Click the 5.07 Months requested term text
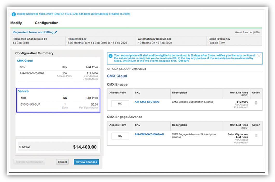The width and height of the screenshot is (275, 182). click(97, 43)
